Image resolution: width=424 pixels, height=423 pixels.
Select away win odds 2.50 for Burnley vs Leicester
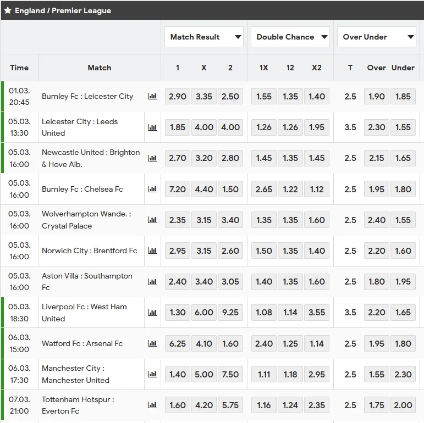click(230, 97)
